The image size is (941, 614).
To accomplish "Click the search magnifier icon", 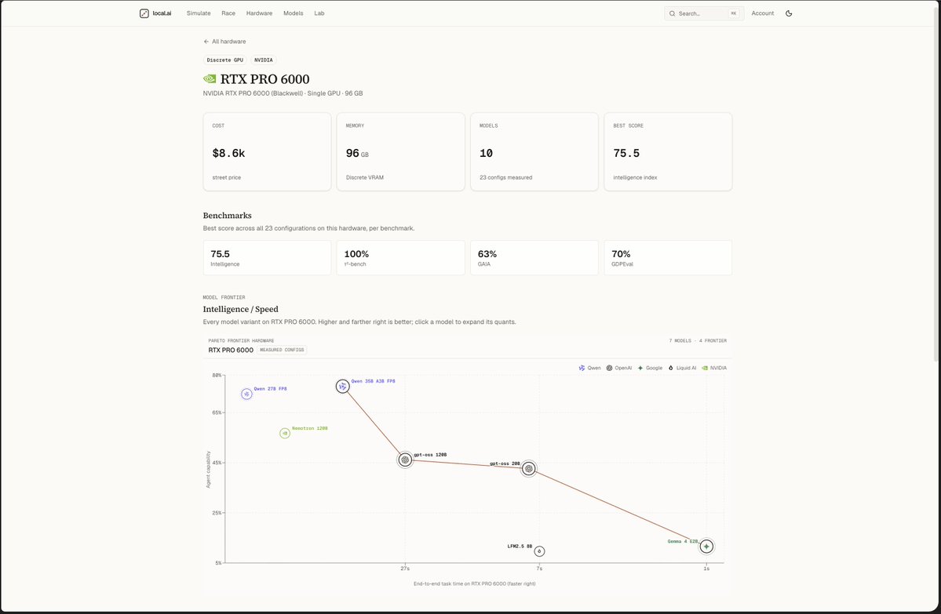I will pos(672,13).
